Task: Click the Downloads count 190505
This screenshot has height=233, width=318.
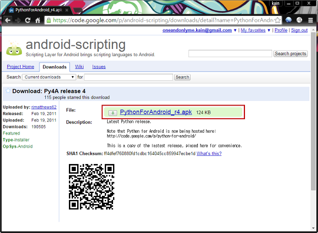Action: (x=38, y=127)
